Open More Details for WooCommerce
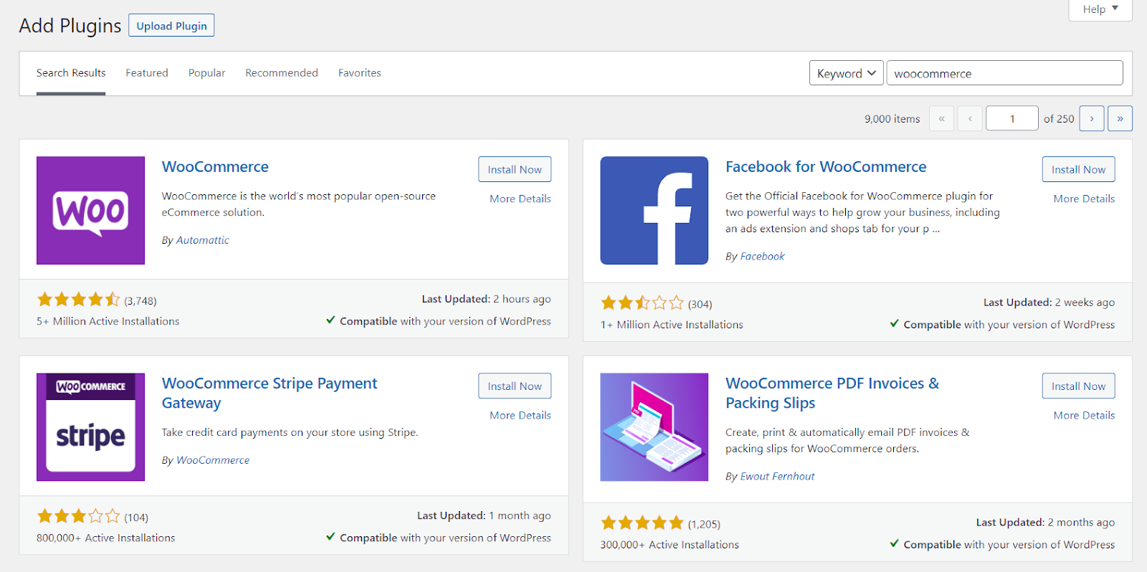The height and width of the screenshot is (572, 1147). coord(520,199)
